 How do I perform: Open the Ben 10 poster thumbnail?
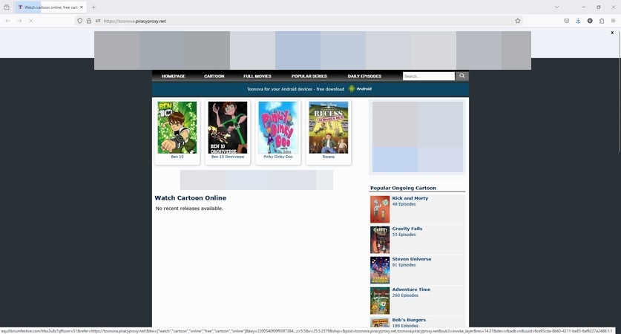pyautogui.click(x=177, y=128)
